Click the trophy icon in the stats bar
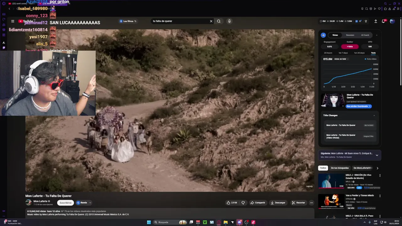The width and height of the screenshot is (402, 226). 366,21
